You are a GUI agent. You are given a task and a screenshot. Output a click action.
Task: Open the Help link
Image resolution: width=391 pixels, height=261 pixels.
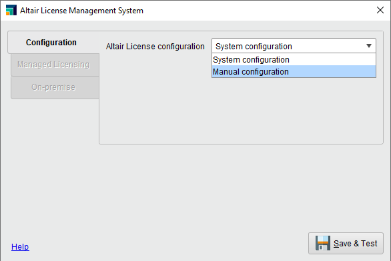coord(20,247)
